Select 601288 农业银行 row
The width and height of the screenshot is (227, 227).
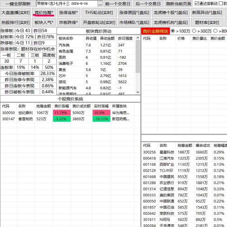click(x=184, y=183)
